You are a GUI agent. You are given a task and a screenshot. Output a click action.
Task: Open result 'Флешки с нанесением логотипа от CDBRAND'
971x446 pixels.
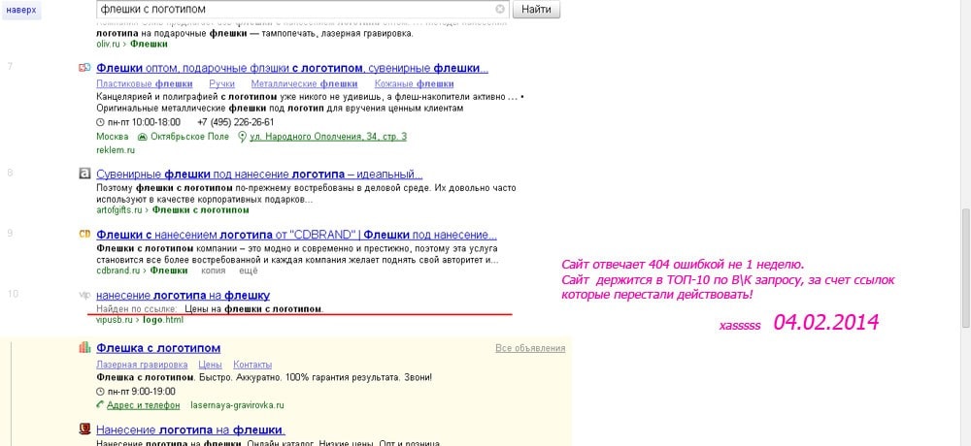[x=296, y=235]
